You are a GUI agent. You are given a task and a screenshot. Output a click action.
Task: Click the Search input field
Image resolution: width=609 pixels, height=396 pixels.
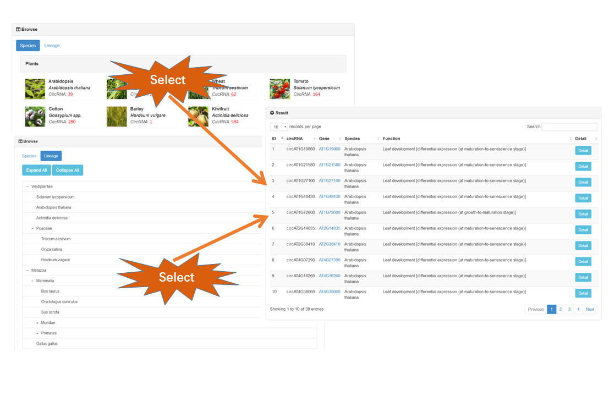[x=569, y=127]
